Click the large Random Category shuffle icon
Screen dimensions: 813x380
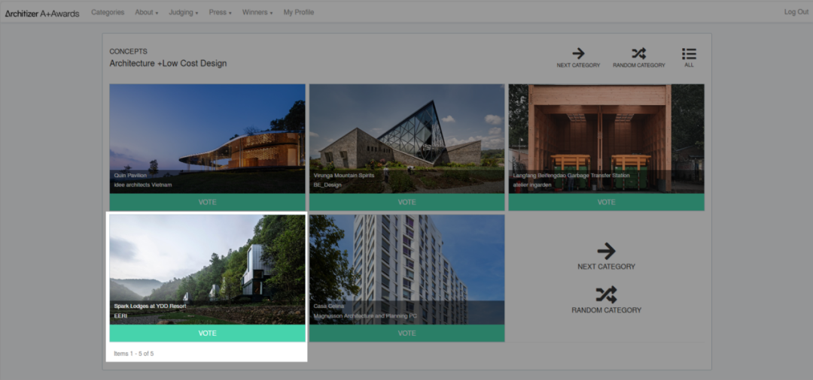[x=606, y=294]
